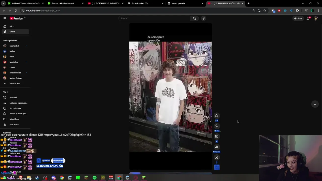
Task: Open the Nachoide3 subscription channel
Action: point(15,46)
